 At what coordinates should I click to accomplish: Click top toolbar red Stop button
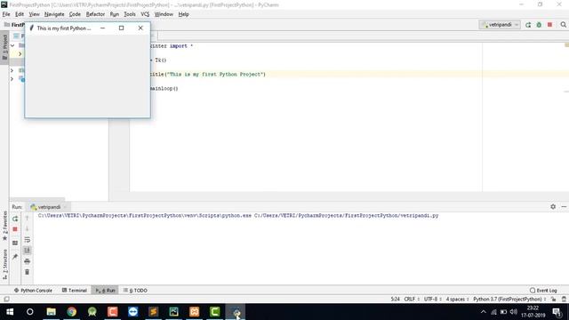tap(549, 25)
